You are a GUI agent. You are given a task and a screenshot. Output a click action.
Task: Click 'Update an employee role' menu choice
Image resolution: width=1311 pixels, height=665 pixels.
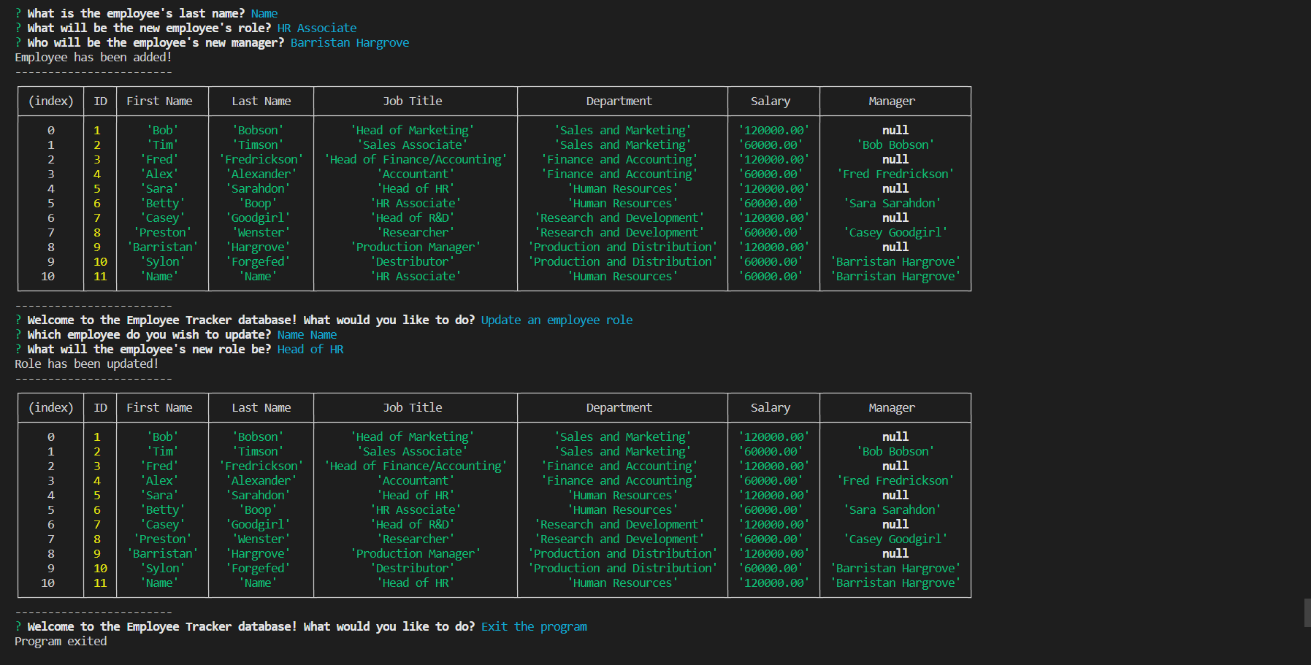(556, 320)
